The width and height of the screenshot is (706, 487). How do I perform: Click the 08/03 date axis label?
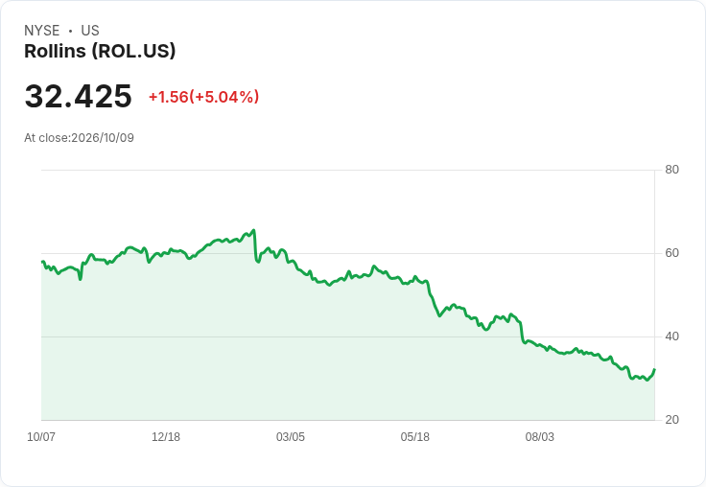pyautogui.click(x=539, y=437)
